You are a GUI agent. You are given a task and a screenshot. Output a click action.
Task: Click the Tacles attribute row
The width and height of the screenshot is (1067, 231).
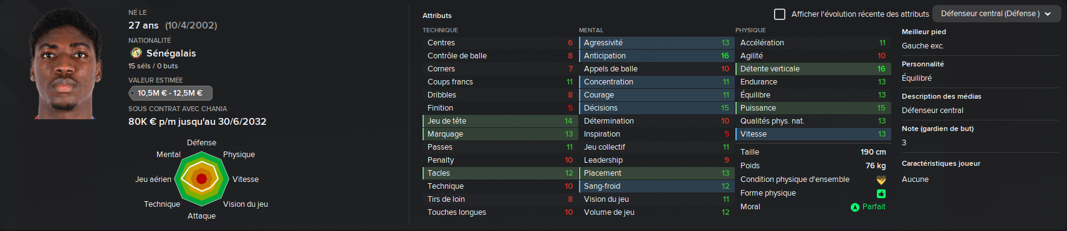coord(499,173)
